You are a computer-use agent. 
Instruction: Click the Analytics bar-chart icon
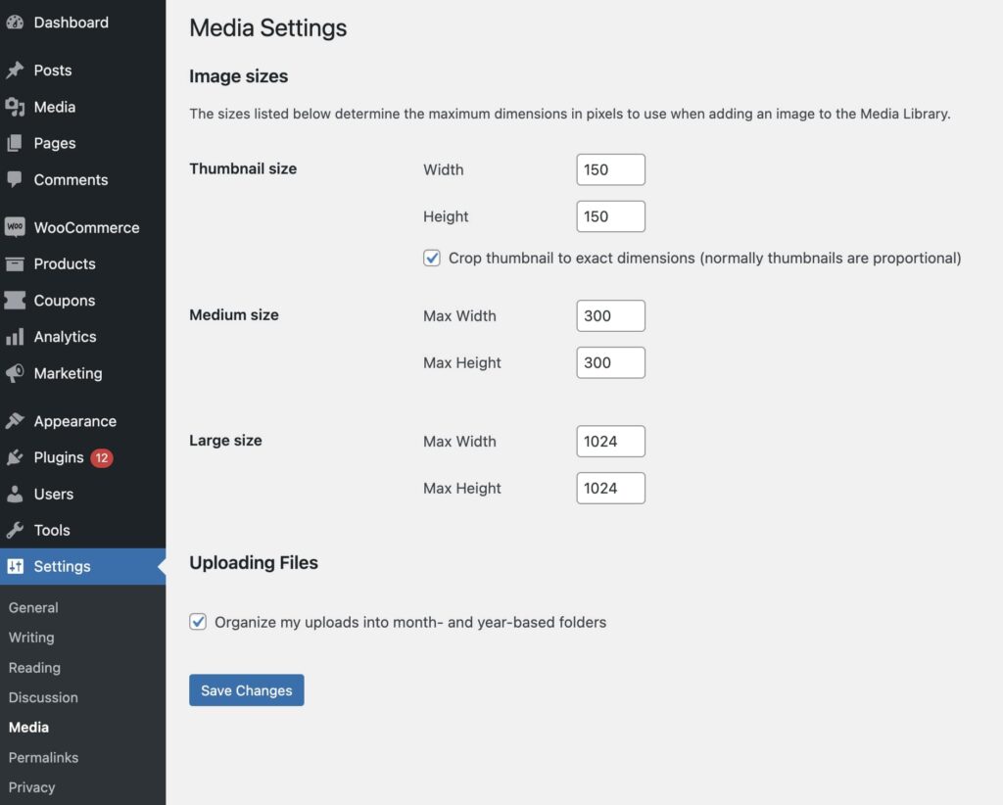17,337
